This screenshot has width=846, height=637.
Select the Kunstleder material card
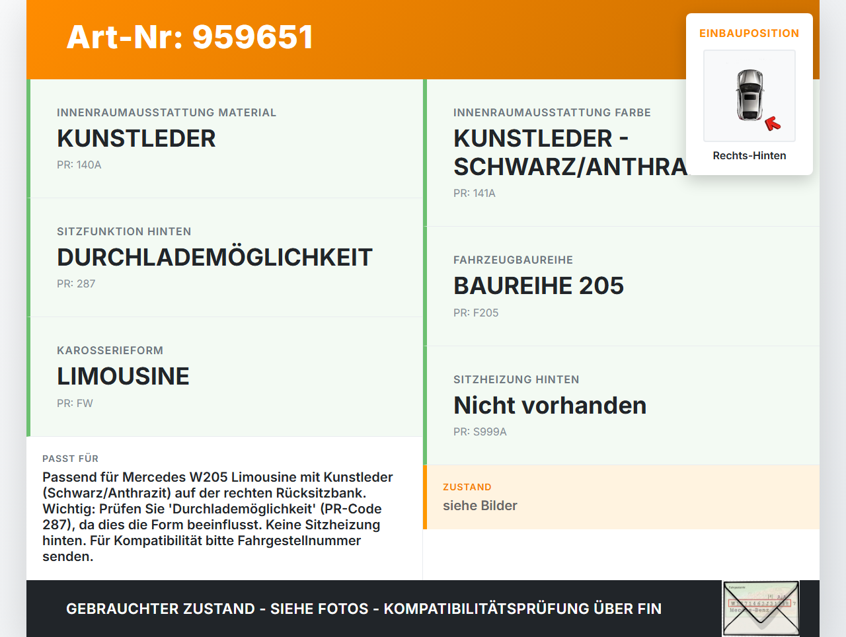pyautogui.click(x=225, y=138)
